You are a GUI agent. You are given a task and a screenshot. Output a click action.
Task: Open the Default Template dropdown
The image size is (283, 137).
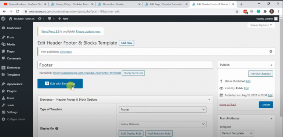[237, 133]
